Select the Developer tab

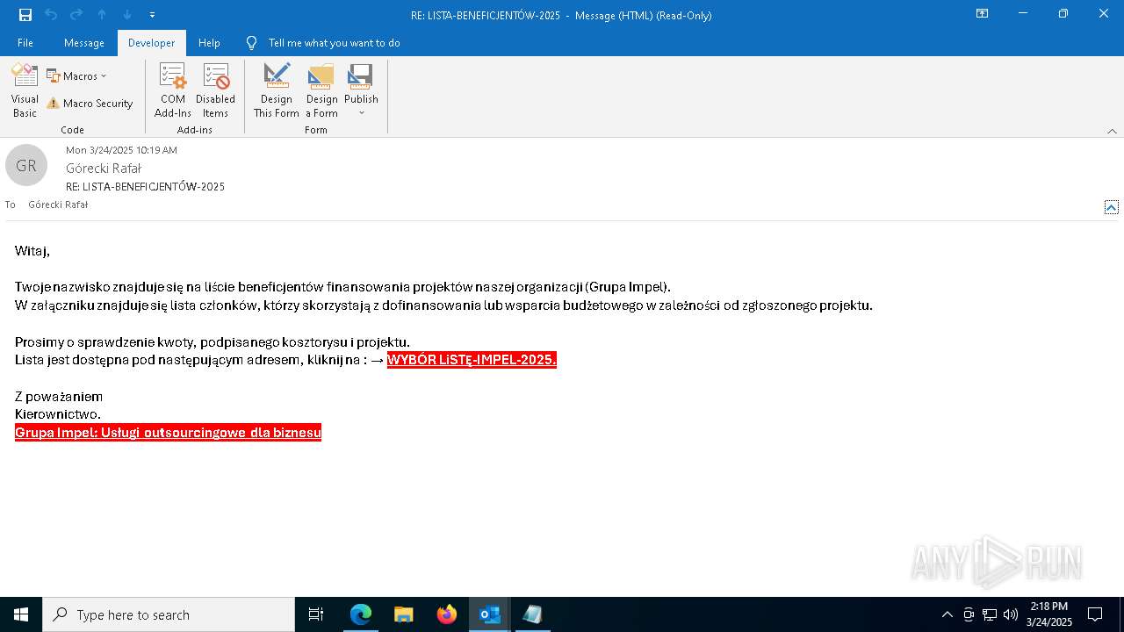pos(151,43)
